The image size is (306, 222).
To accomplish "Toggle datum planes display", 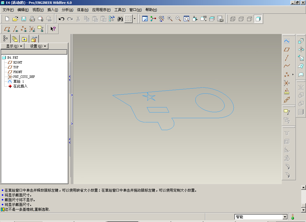I will pyautogui.click(x=7, y=29).
